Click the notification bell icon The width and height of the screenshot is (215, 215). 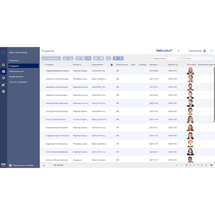[178, 51]
